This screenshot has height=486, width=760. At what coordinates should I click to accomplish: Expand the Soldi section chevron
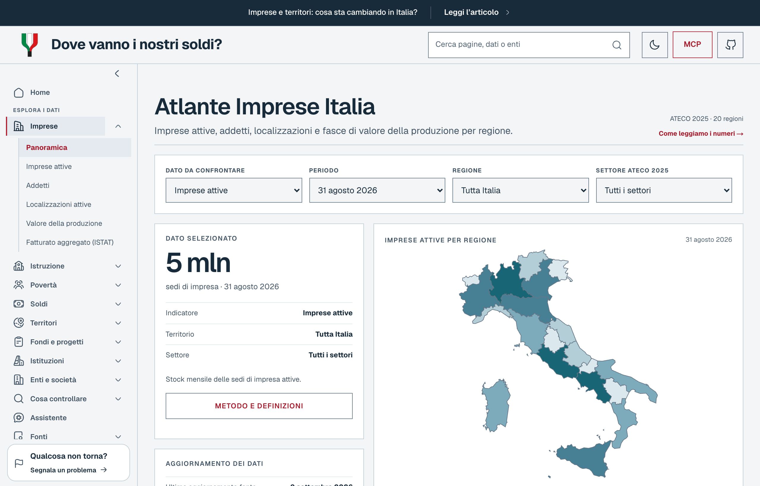(x=118, y=304)
